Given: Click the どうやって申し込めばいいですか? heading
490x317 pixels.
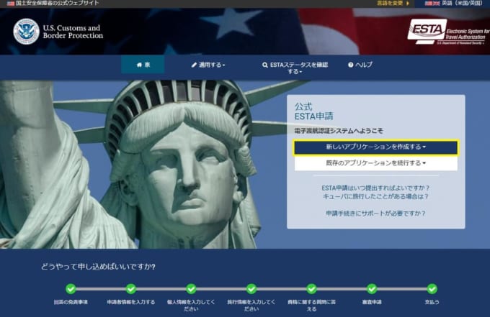Looking at the screenshot, I should click(x=98, y=267).
